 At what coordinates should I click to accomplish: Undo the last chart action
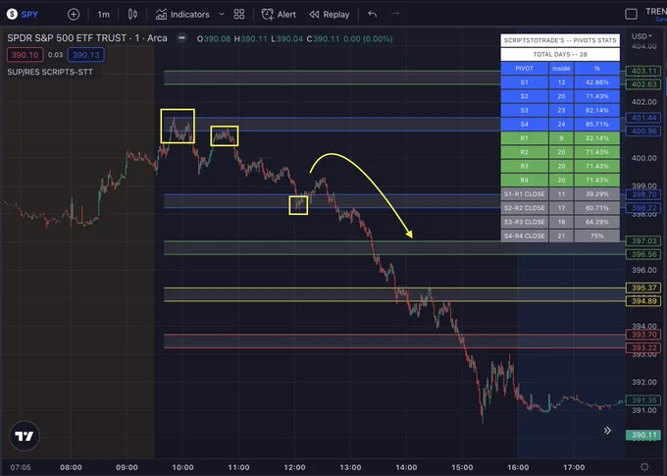tap(373, 15)
